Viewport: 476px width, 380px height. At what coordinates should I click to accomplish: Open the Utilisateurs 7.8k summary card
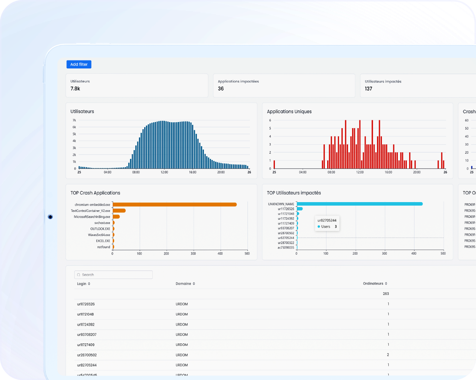pos(137,85)
